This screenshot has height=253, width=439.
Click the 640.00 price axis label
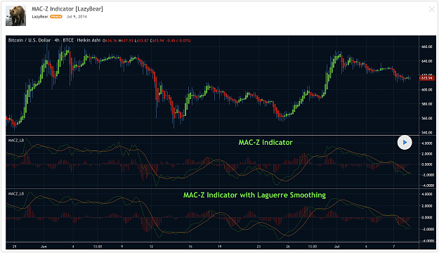point(426,61)
